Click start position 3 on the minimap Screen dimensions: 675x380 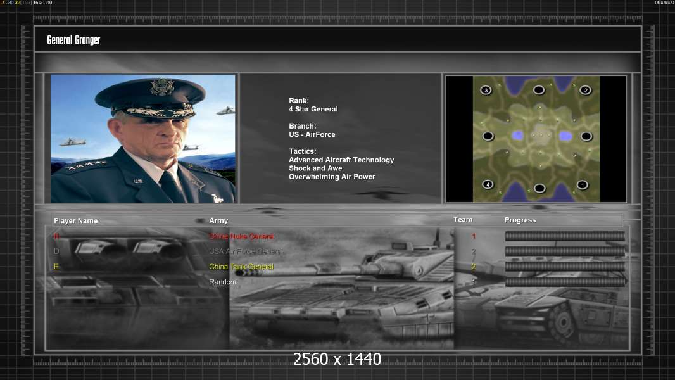[x=486, y=91]
